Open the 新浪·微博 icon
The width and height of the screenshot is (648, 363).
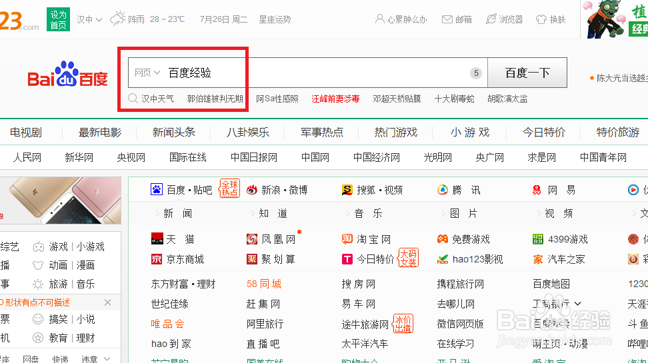point(252,190)
